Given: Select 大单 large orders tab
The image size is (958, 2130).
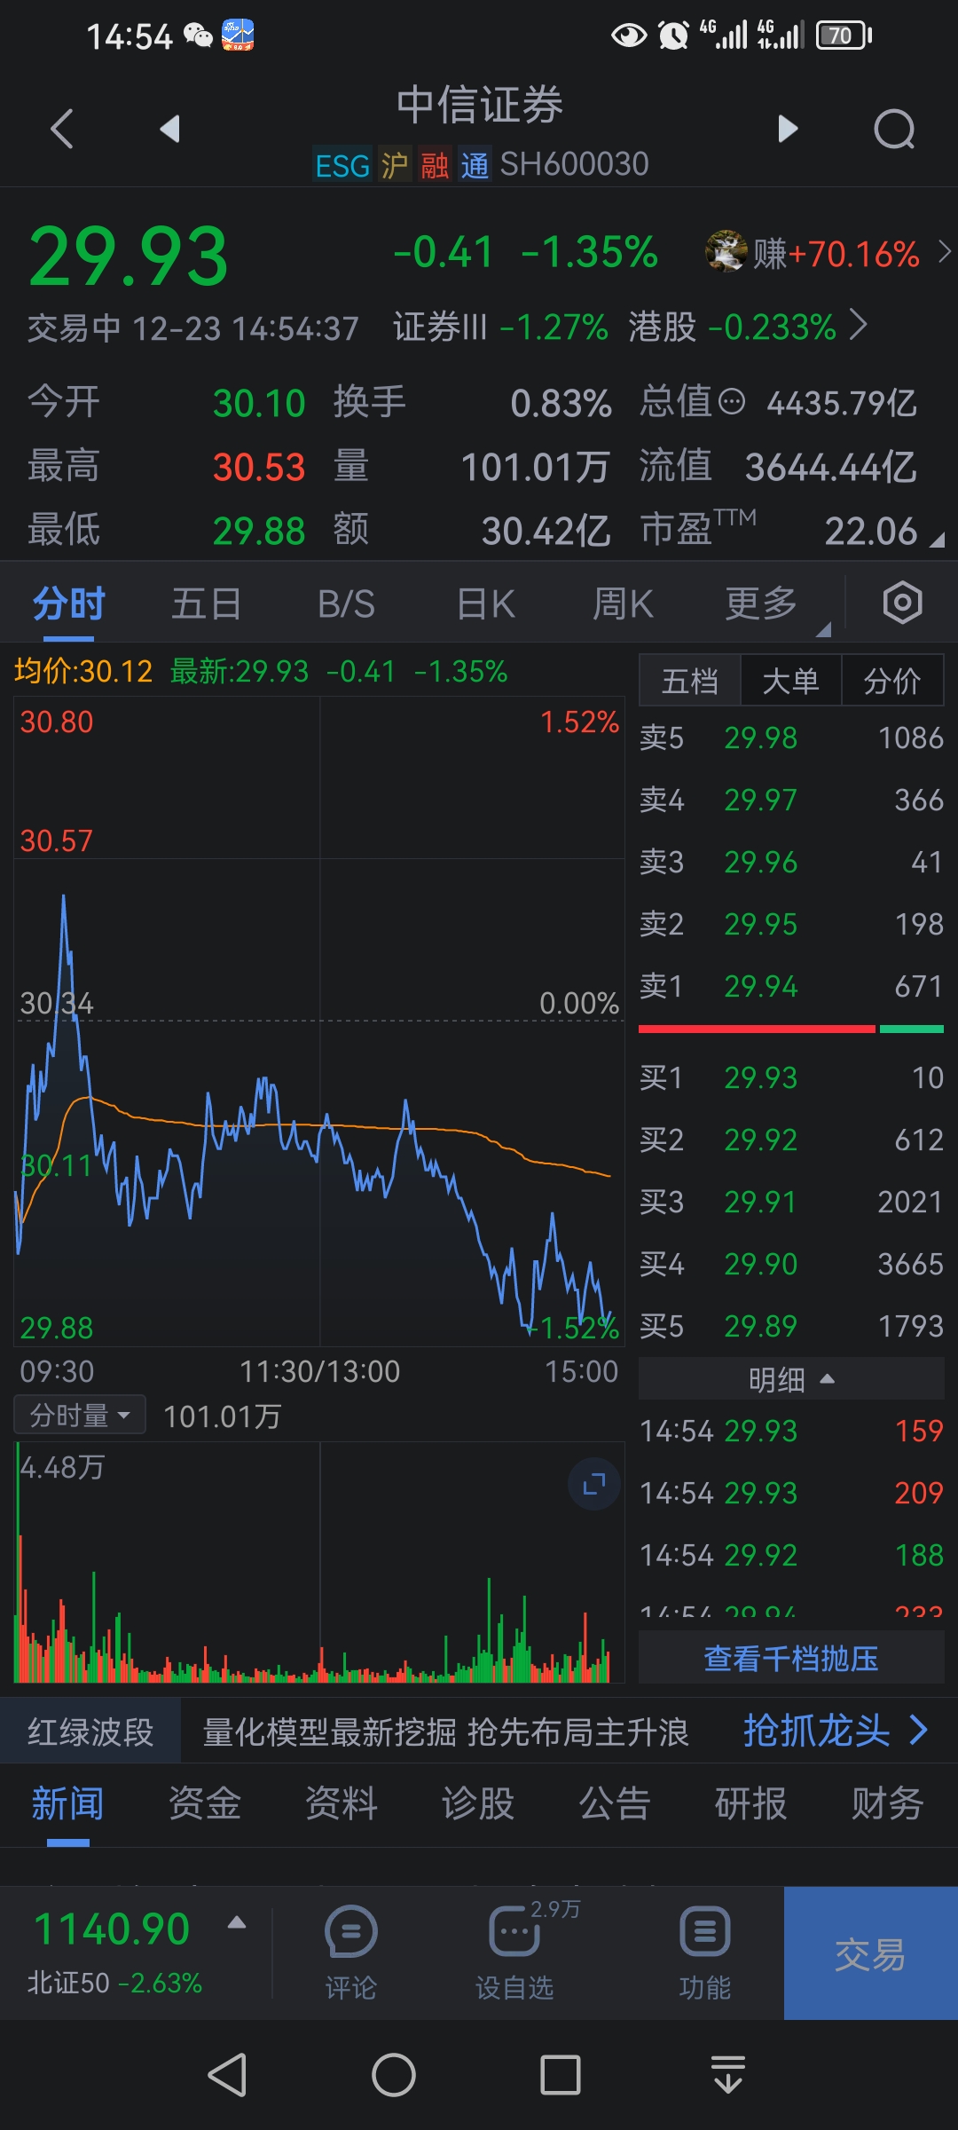Looking at the screenshot, I should 791,681.
